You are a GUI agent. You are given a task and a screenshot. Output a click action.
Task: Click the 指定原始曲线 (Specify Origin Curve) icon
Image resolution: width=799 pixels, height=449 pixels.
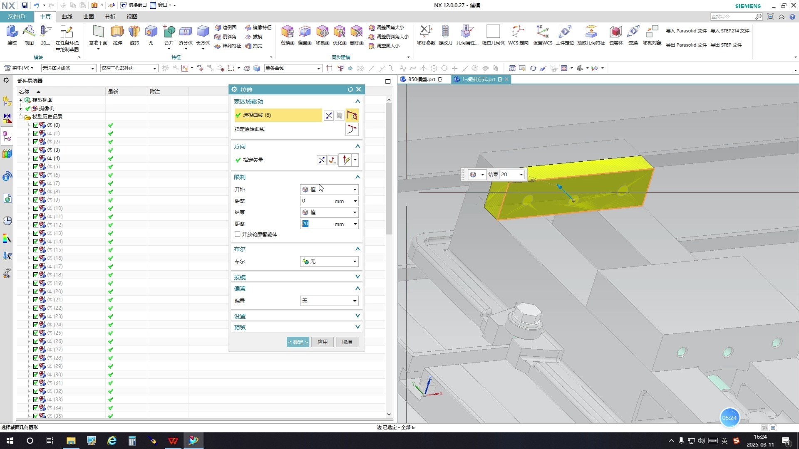[352, 129]
